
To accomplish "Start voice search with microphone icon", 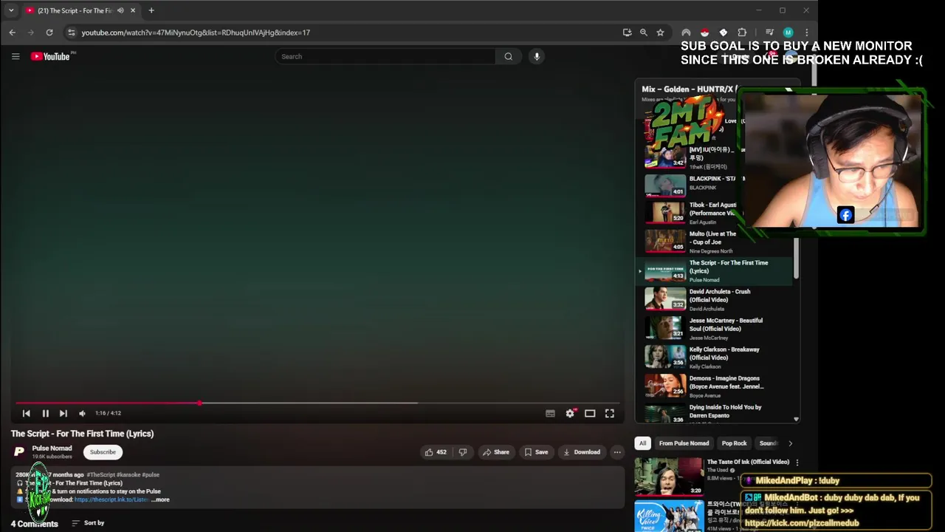I will [x=537, y=56].
